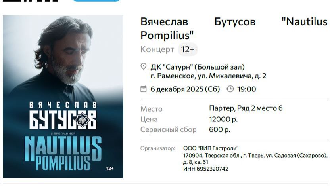Click seat Партер, Ряд 2 место 6
The width and height of the screenshot is (332, 186).
click(x=246, y=108)
